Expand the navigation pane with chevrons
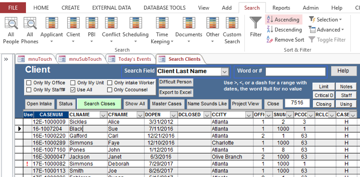This screenshot has width=360, height=177. 6,59
